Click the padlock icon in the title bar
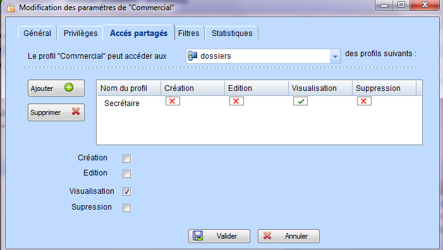 click(x=11, y=8)
